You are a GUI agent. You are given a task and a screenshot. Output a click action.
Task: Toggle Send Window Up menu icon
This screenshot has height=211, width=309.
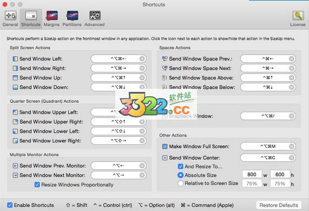coord(15,77)
